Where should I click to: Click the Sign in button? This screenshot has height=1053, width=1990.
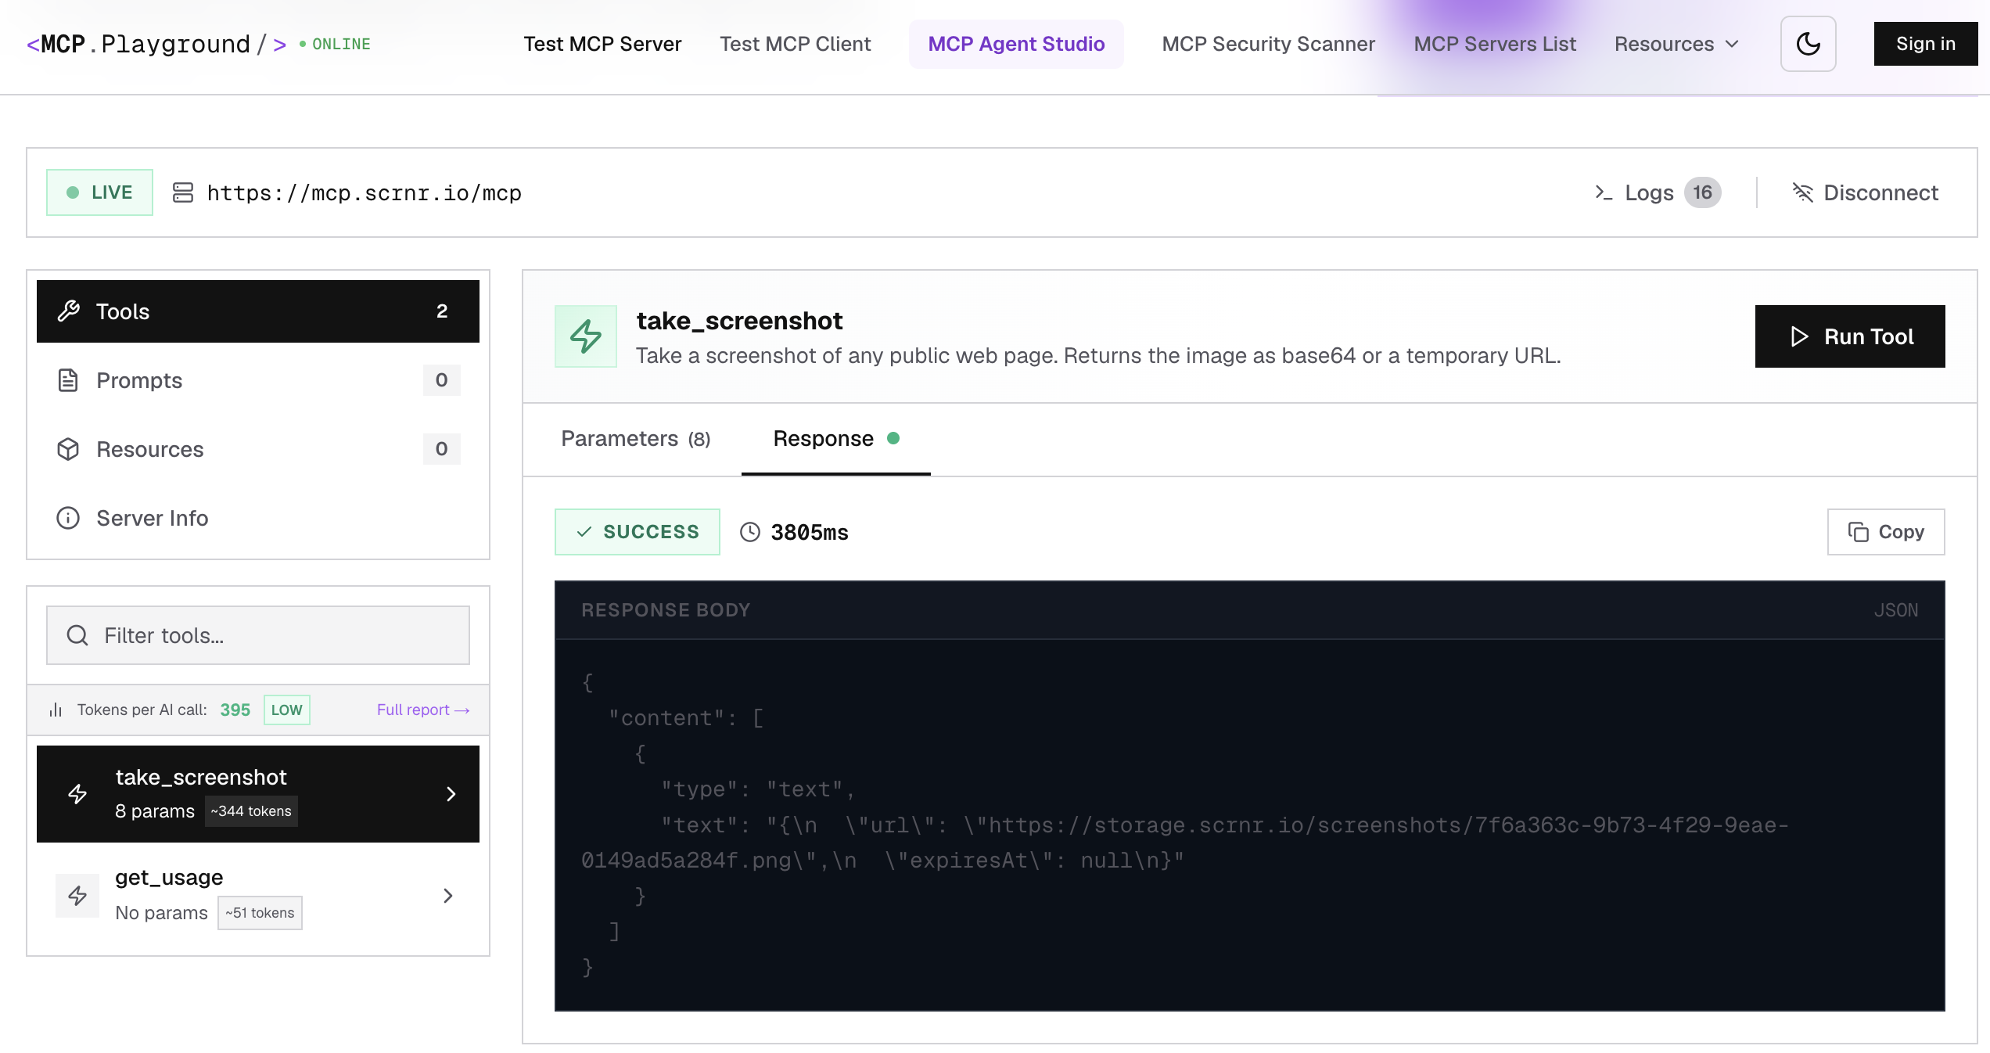(1925, 44)
